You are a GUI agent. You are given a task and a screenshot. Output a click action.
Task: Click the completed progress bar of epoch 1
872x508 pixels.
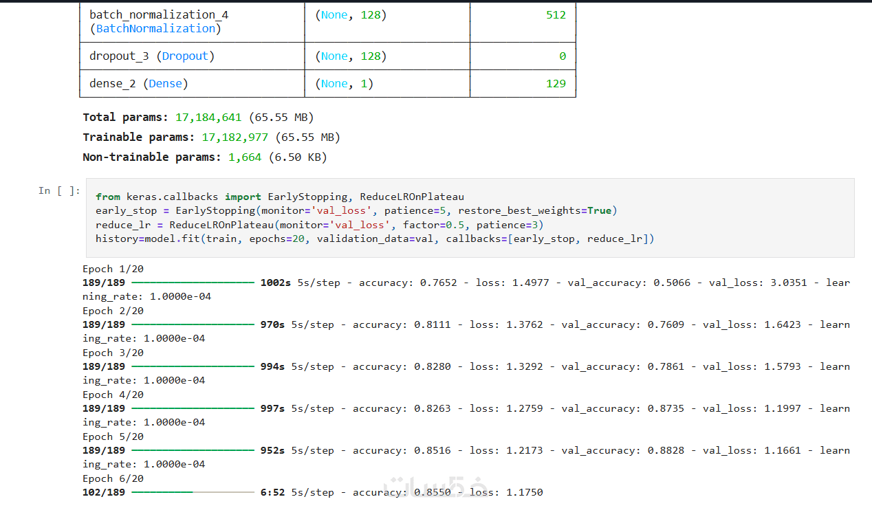pos(193,283)
